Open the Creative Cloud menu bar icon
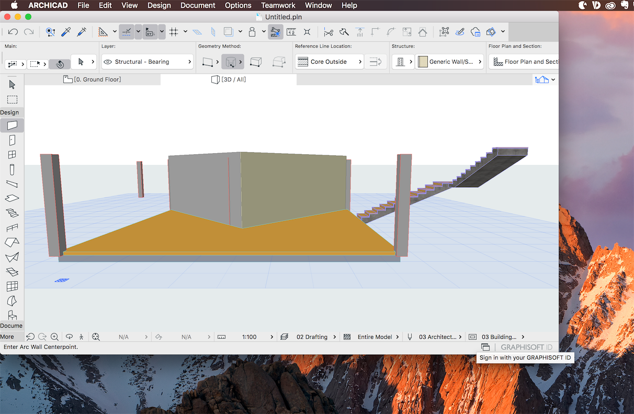 click(610, 5)
